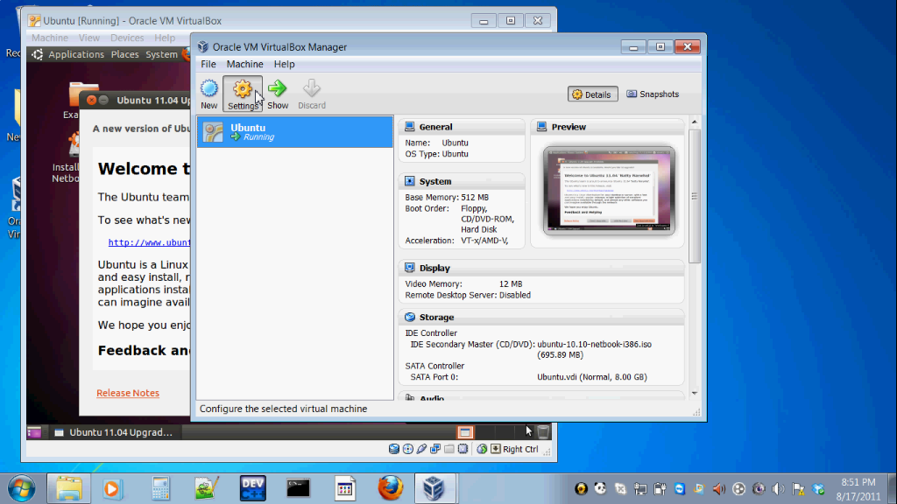Click the scroll up arrow in details pane

point(695,122)
